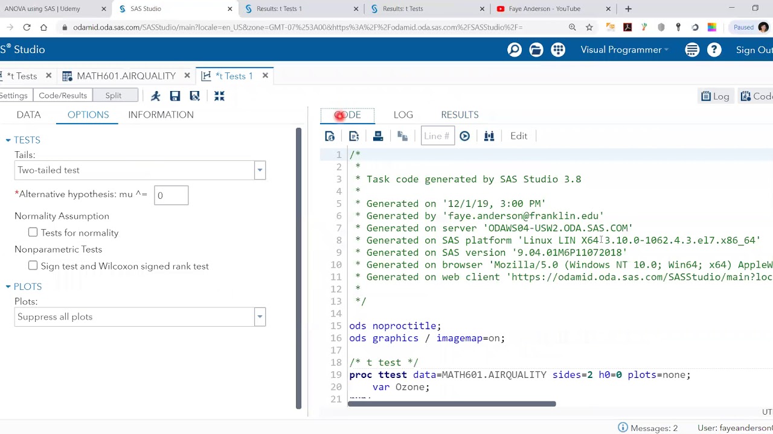Screen dimensions: 773x434
Task: Click the code toolbar summary page icon
Action: (354, 136)
